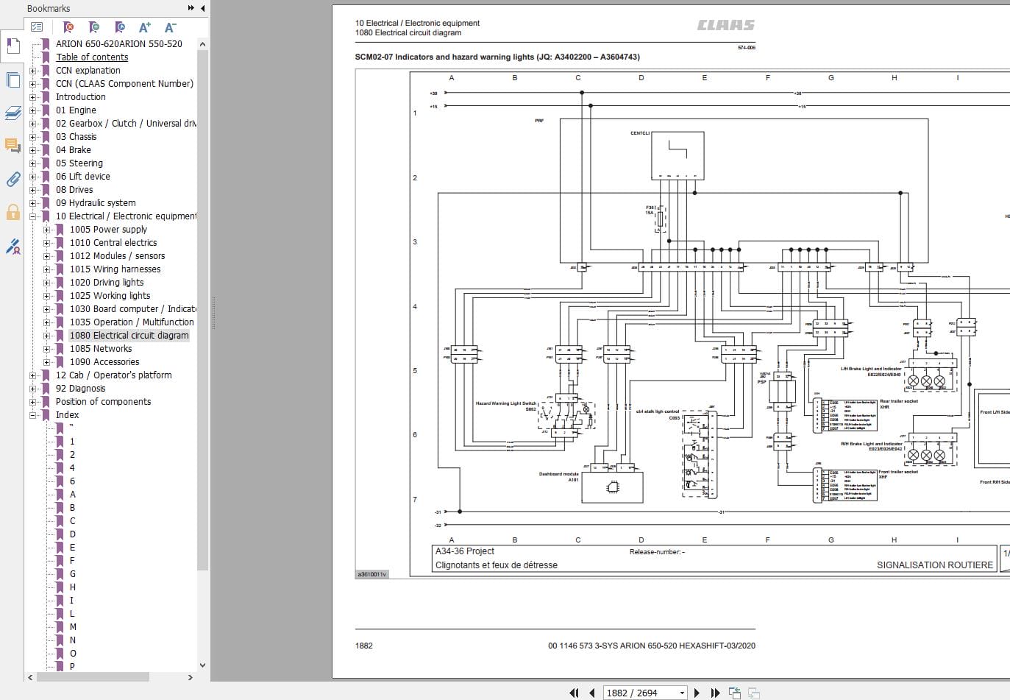Click the set bookmark destination icon

(x=120, y=27)
